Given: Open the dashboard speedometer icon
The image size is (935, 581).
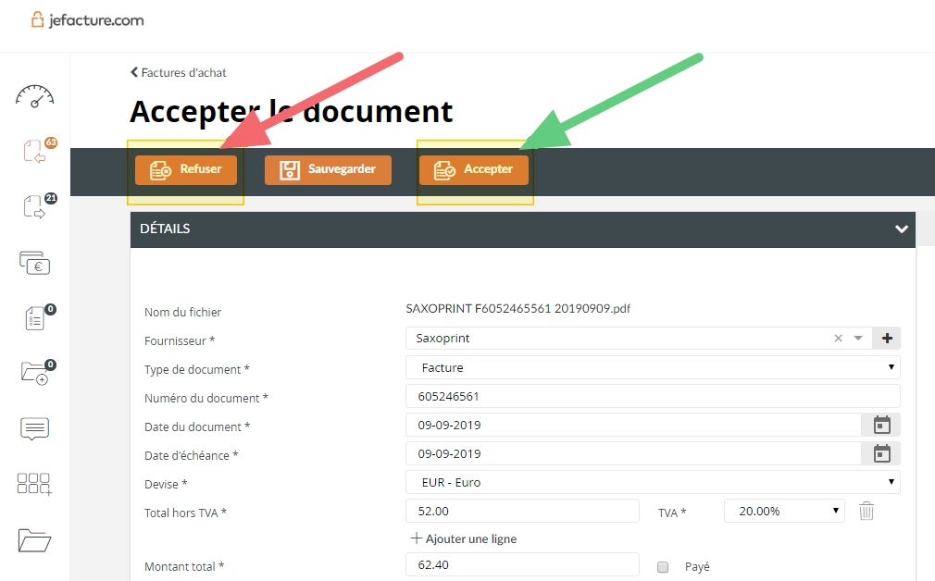Looking at the screenshot, I should [34, 95].
